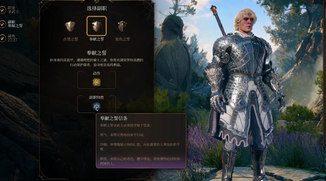
Task: Click the 复仇之誓 text label
Action: pyautogui.click(x=122, y=39)
